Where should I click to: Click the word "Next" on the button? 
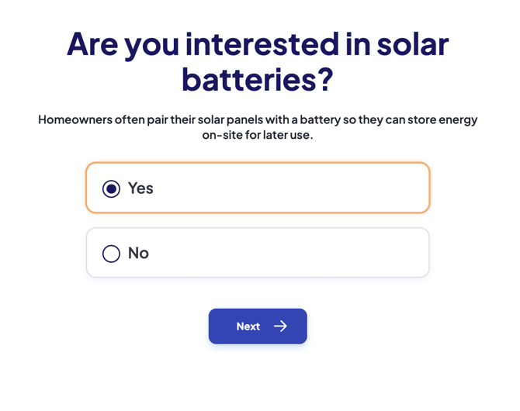click(x=248, y=326)
